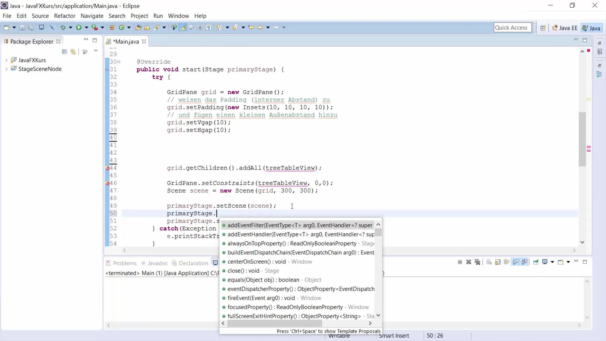606x341 pixels.
Task: Open the Display Selected Console dropdown
Action: (x=552, y=262)
